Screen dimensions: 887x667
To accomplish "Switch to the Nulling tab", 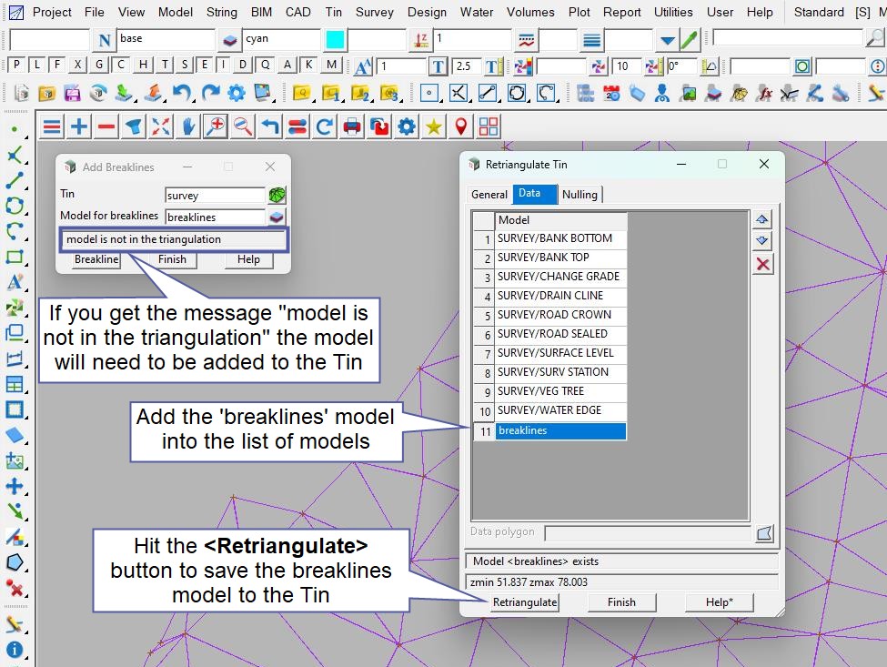I will 580,194.
